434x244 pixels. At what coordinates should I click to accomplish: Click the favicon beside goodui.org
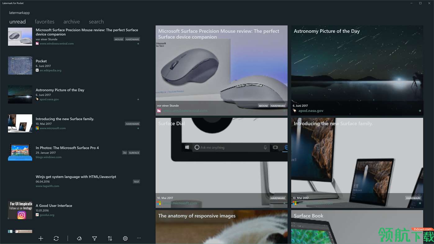(37, 215)
